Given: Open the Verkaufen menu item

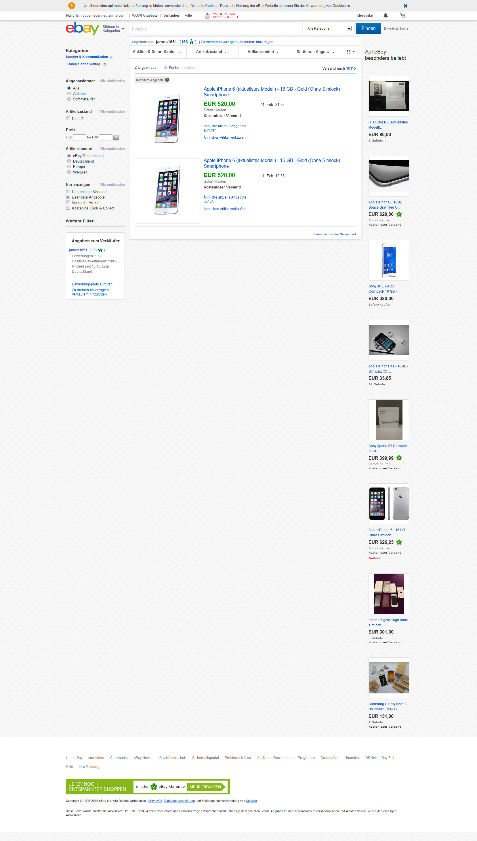Looking at the screenshot, I should click(x=171, y=16).
